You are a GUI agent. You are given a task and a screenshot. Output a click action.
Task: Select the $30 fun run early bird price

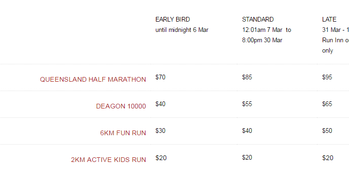click(x=160, y=131)
